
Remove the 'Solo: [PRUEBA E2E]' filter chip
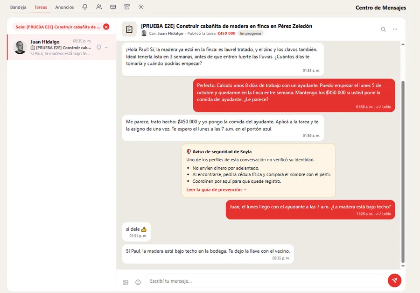[106, 27]
